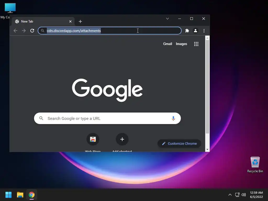
Task: Open the Windows Start menu
Action: click(x=8, y=195)
